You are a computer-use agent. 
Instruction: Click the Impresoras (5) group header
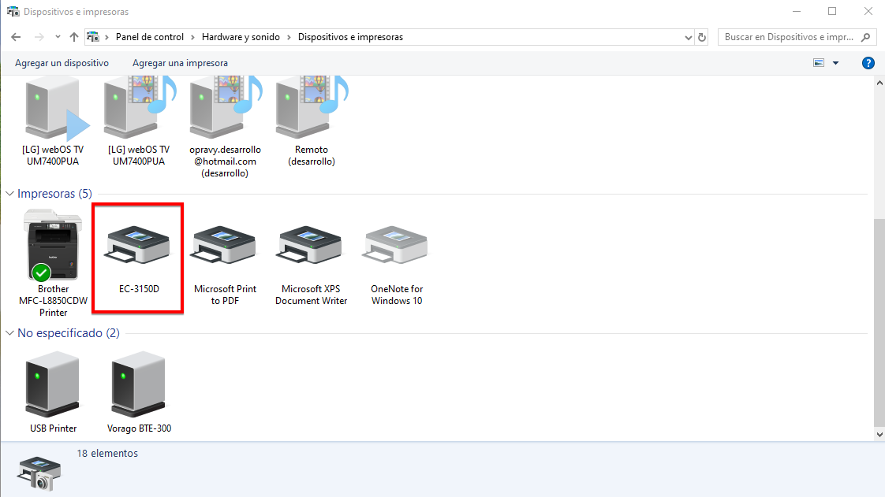click(54, 193)
